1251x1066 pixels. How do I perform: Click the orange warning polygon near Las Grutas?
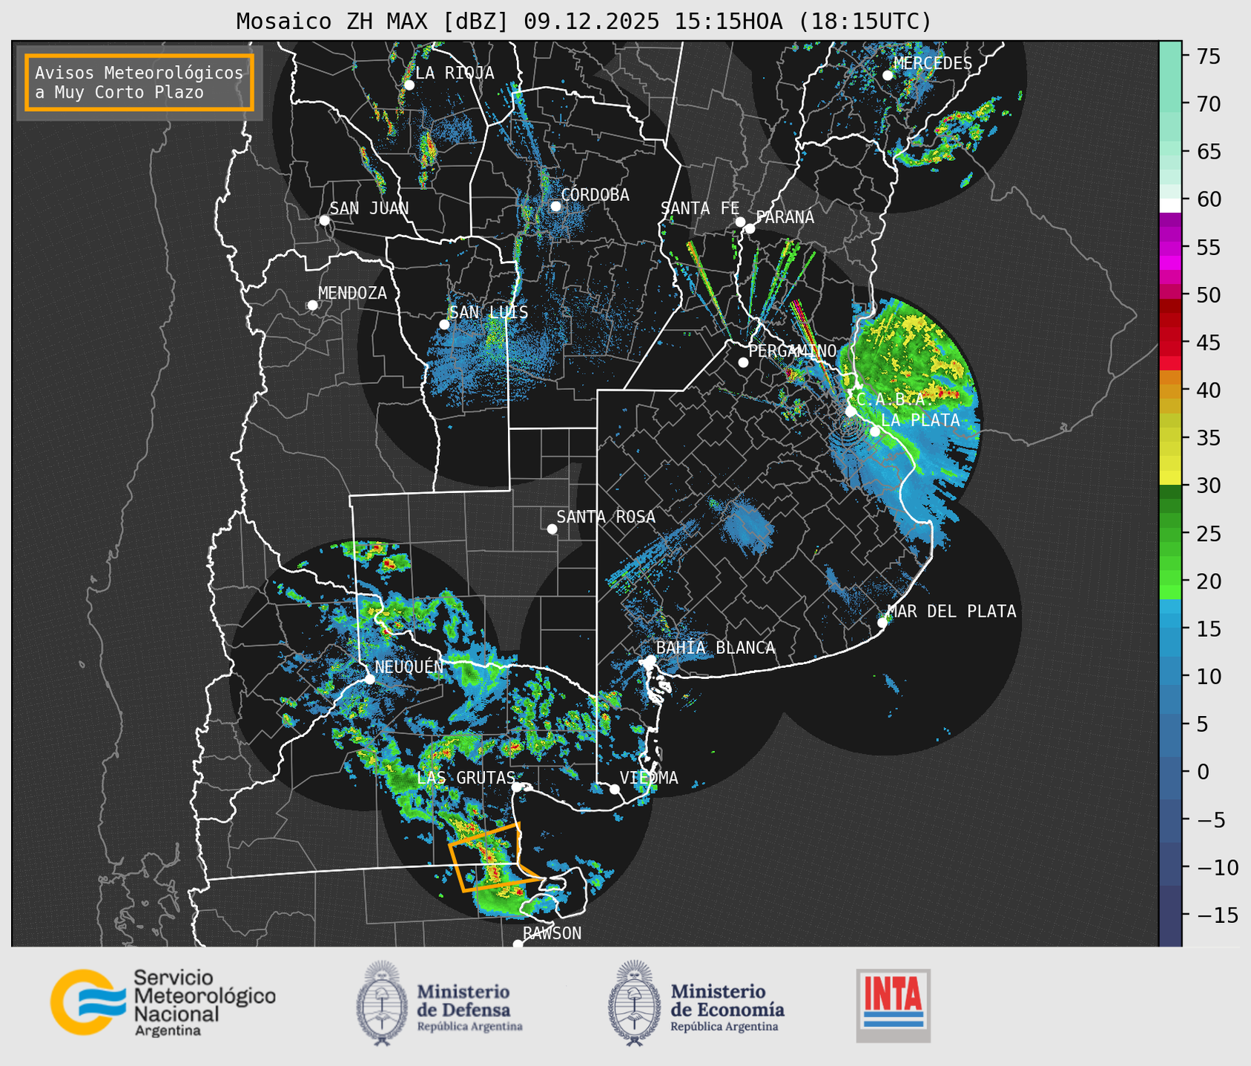pos(493,856)
